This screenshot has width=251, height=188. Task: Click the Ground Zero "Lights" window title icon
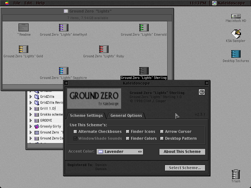pos(66,11)
